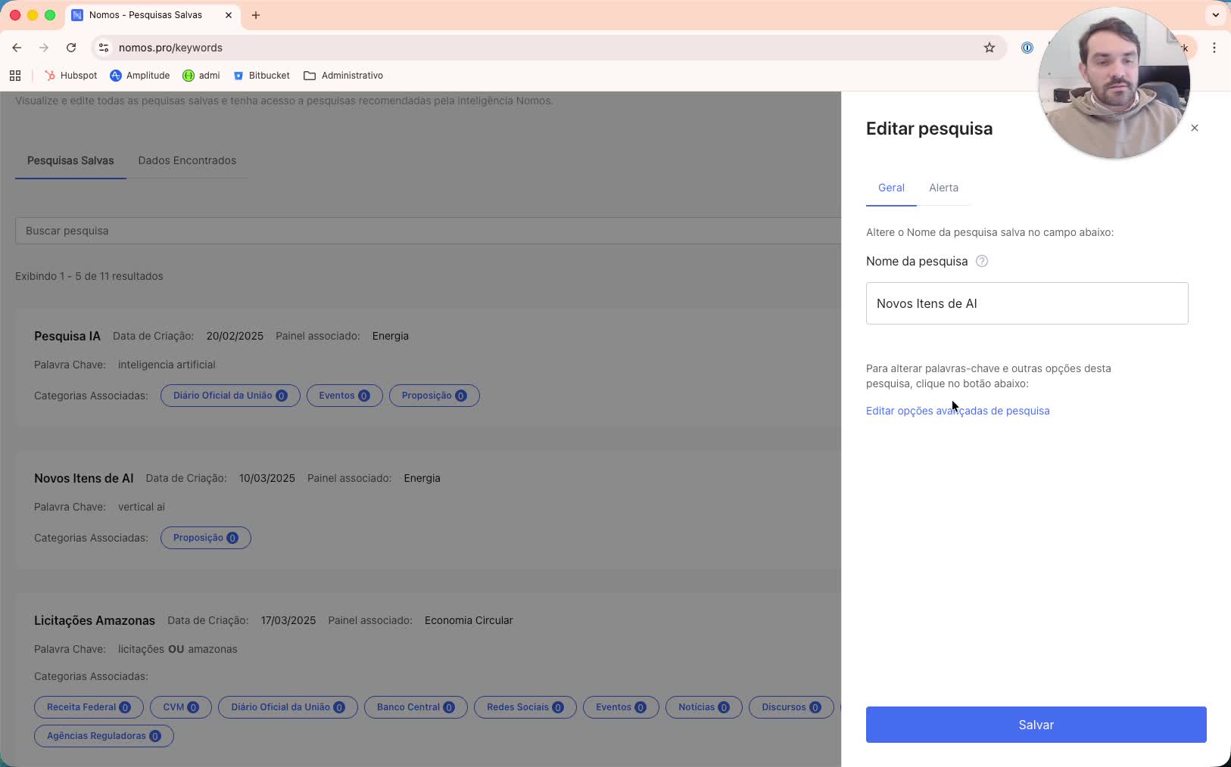This screenshot has width=1231, height=767.
Task: Reload the page with the refresh icon
Action: [71, 48]
